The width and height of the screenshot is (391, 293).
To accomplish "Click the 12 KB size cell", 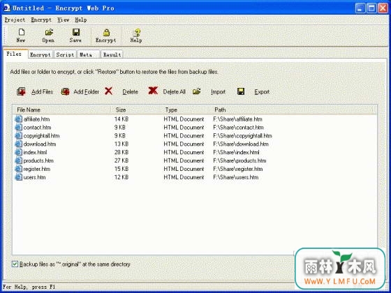I will tap(121, 177).
